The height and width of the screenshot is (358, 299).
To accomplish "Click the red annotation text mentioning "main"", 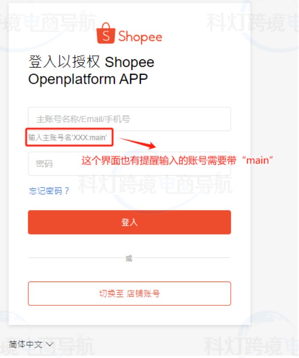I will tap(177, 160).
